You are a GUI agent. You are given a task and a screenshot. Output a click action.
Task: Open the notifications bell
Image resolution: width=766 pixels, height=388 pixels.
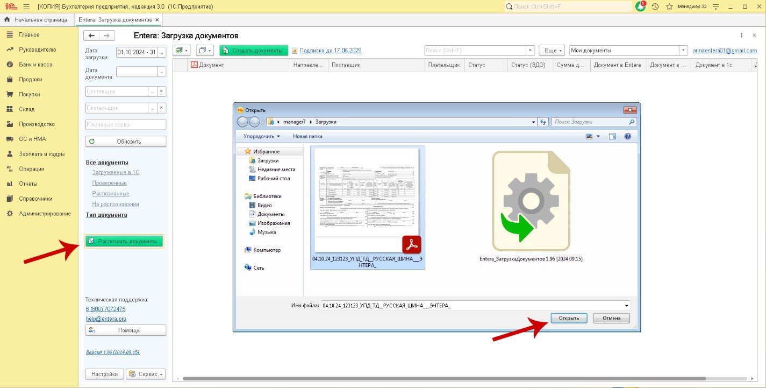point(640,6)
